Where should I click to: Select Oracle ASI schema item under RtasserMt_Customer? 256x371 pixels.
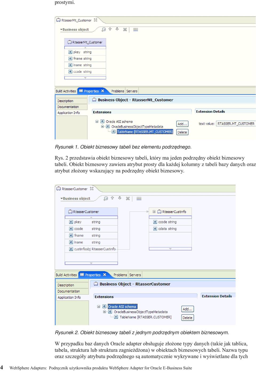(x=119, y=121)
